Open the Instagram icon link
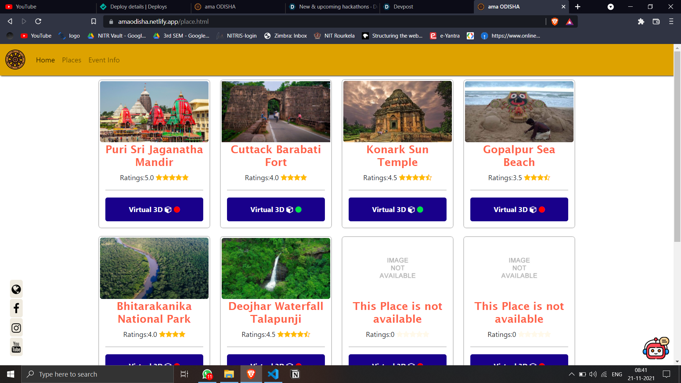Viewport: 681px width, 383px height. (x=16, y=328)
